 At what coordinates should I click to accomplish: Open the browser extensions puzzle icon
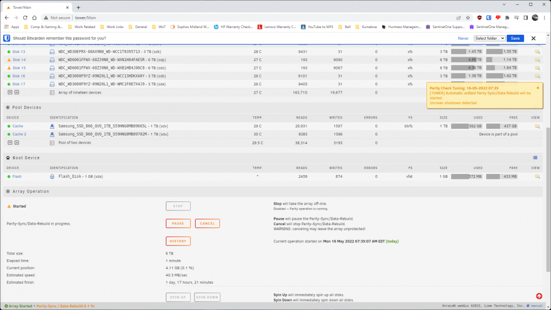(x=507, y=18)
